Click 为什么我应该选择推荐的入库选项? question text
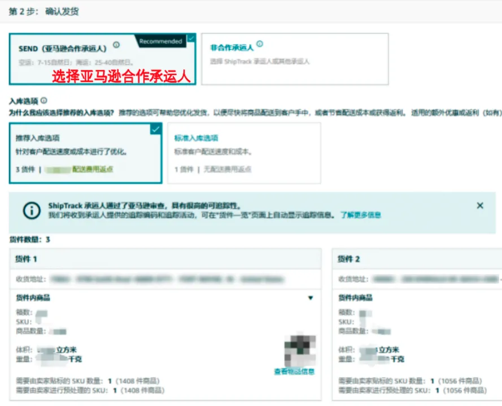Viewport: 502px width, 406px height. coord(61,113)
